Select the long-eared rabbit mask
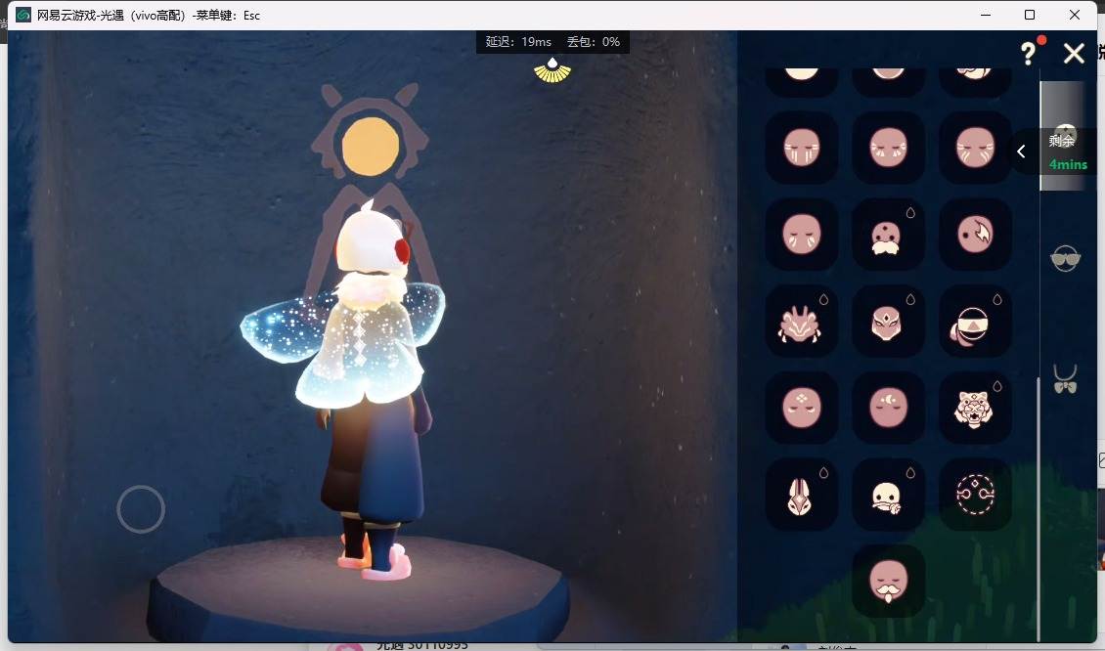Screen dimensions: 1105x651 [801, 494]
